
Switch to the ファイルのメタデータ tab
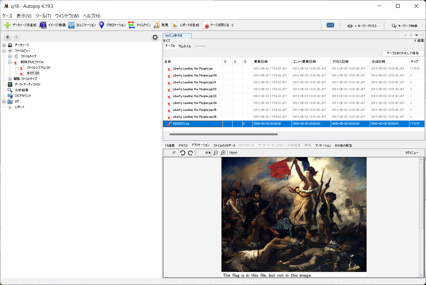224,146
